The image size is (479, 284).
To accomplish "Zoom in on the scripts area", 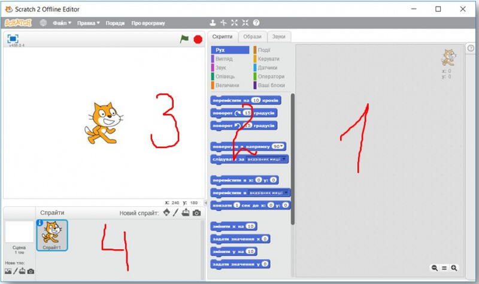I will [x=454, y=268].
